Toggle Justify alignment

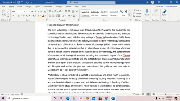point(59,16)
